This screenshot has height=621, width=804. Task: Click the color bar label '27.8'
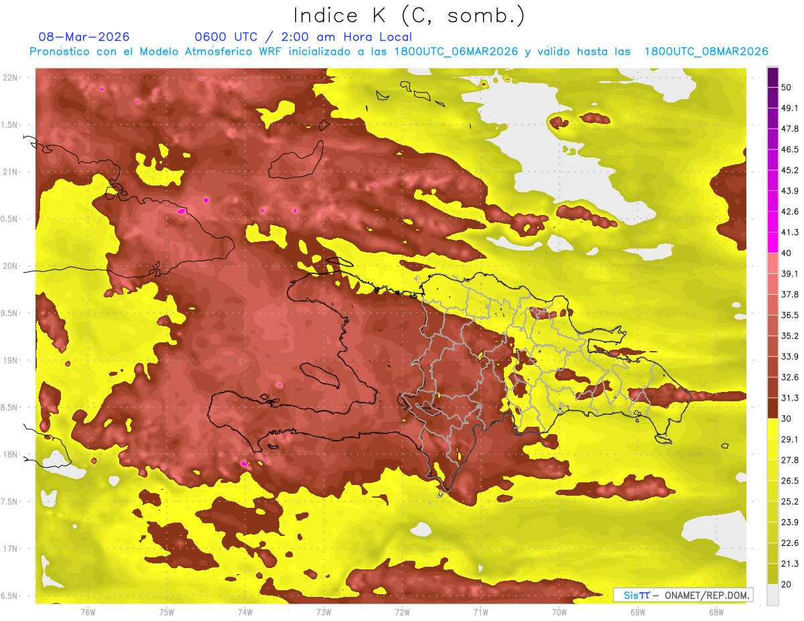pyautogui.click(x=790, y=460)
